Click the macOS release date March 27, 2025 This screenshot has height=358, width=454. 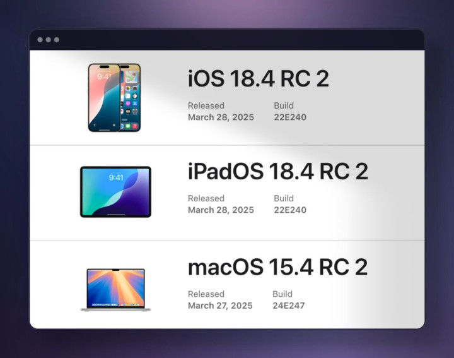(x=220, y=306)
